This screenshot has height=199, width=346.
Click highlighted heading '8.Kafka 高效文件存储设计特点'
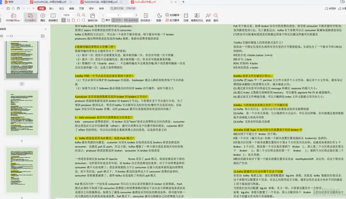[253, 75]
